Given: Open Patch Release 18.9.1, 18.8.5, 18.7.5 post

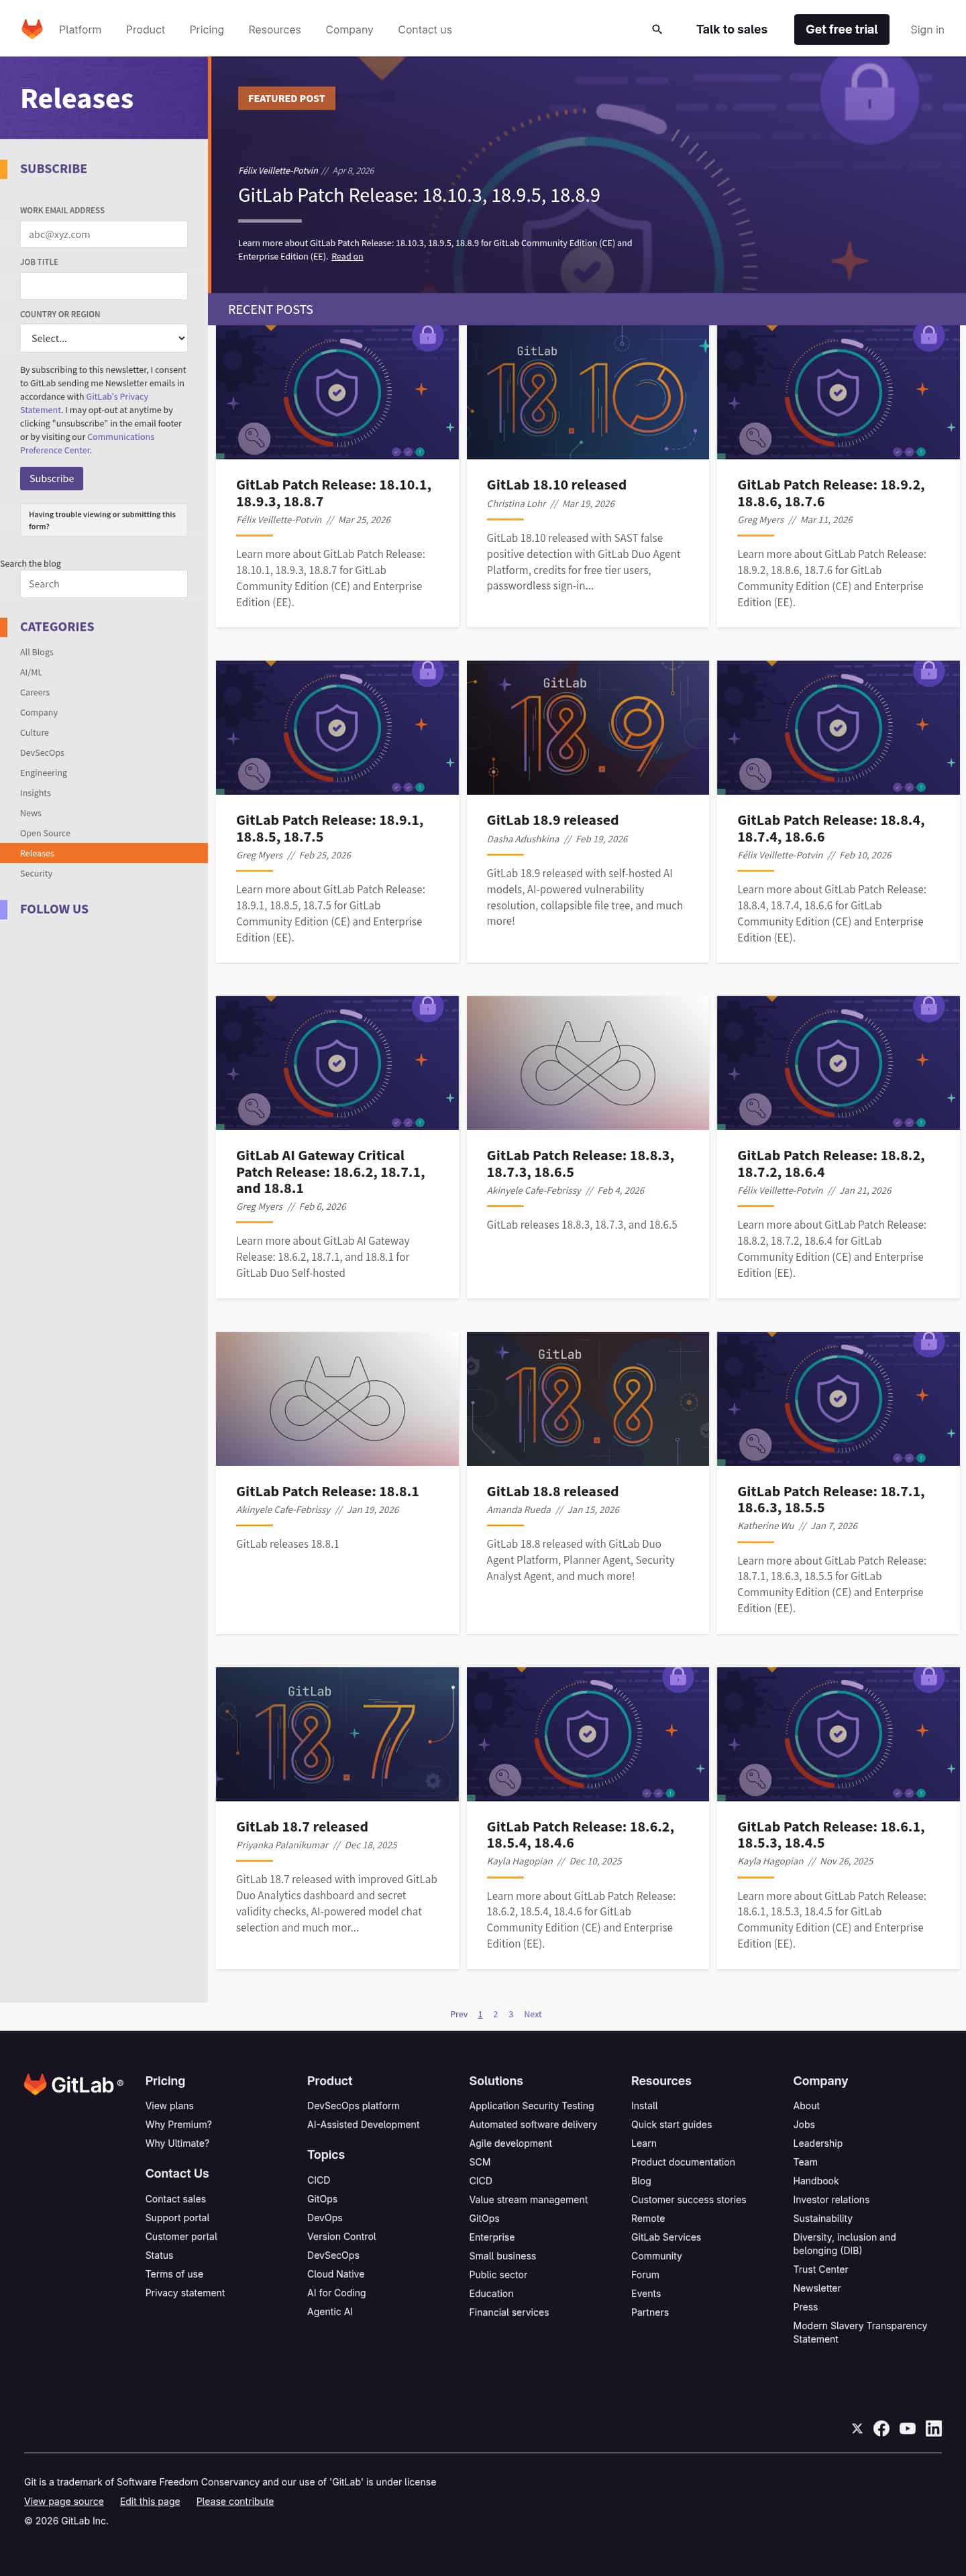Looking at the screenshot, I should coord(330,828).
